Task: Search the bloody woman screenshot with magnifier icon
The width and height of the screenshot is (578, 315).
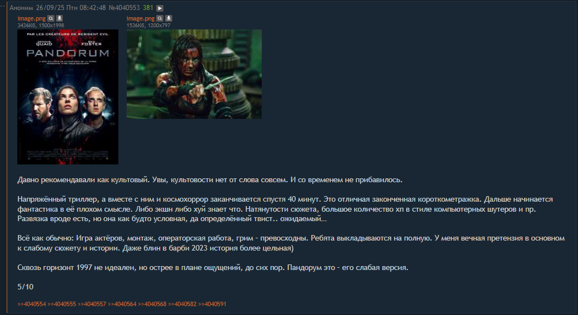Action: pyautogui.click(x=160, y=18)
